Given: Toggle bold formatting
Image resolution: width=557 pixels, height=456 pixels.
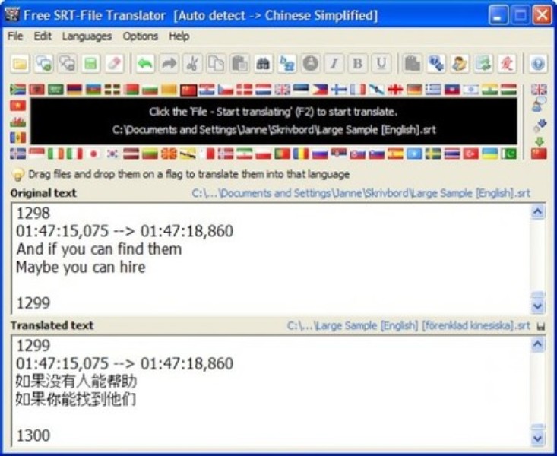Looking at the screenshot, I should pos(358,64).
